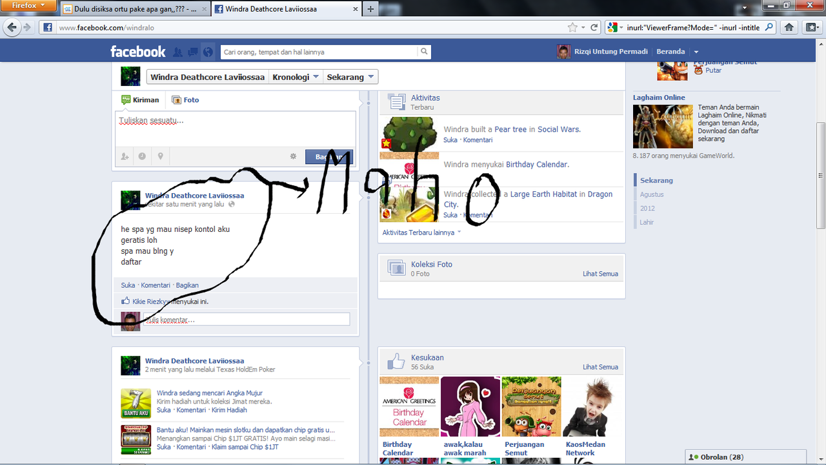Click Kesukaan thumbs-up icon
The height and width of the screenshot is (465, 826).
396,361
